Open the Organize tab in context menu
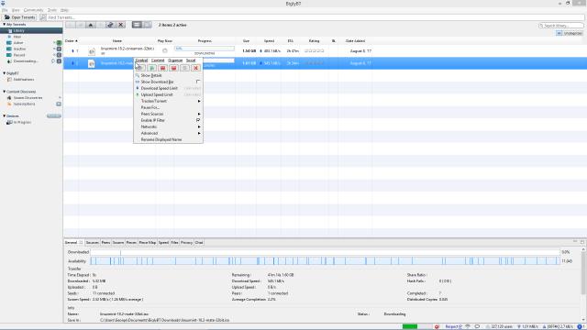Image resolution: width=587 pixels, height=330 pixels. 175,60
